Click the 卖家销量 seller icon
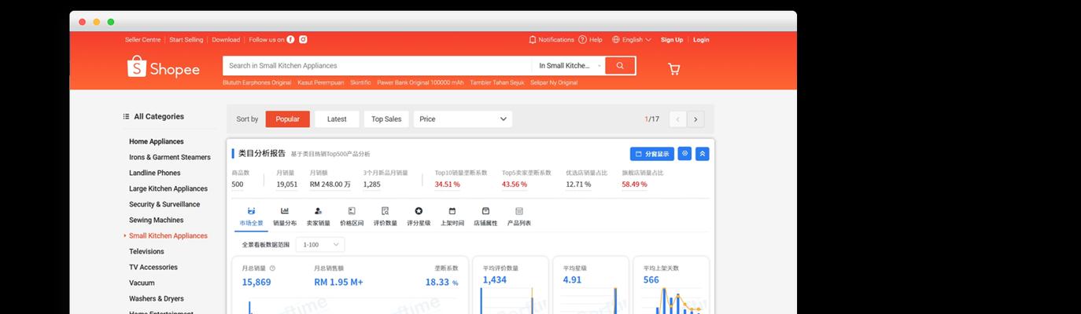Screen dimensions: 1081x314 tap(318, 211)
